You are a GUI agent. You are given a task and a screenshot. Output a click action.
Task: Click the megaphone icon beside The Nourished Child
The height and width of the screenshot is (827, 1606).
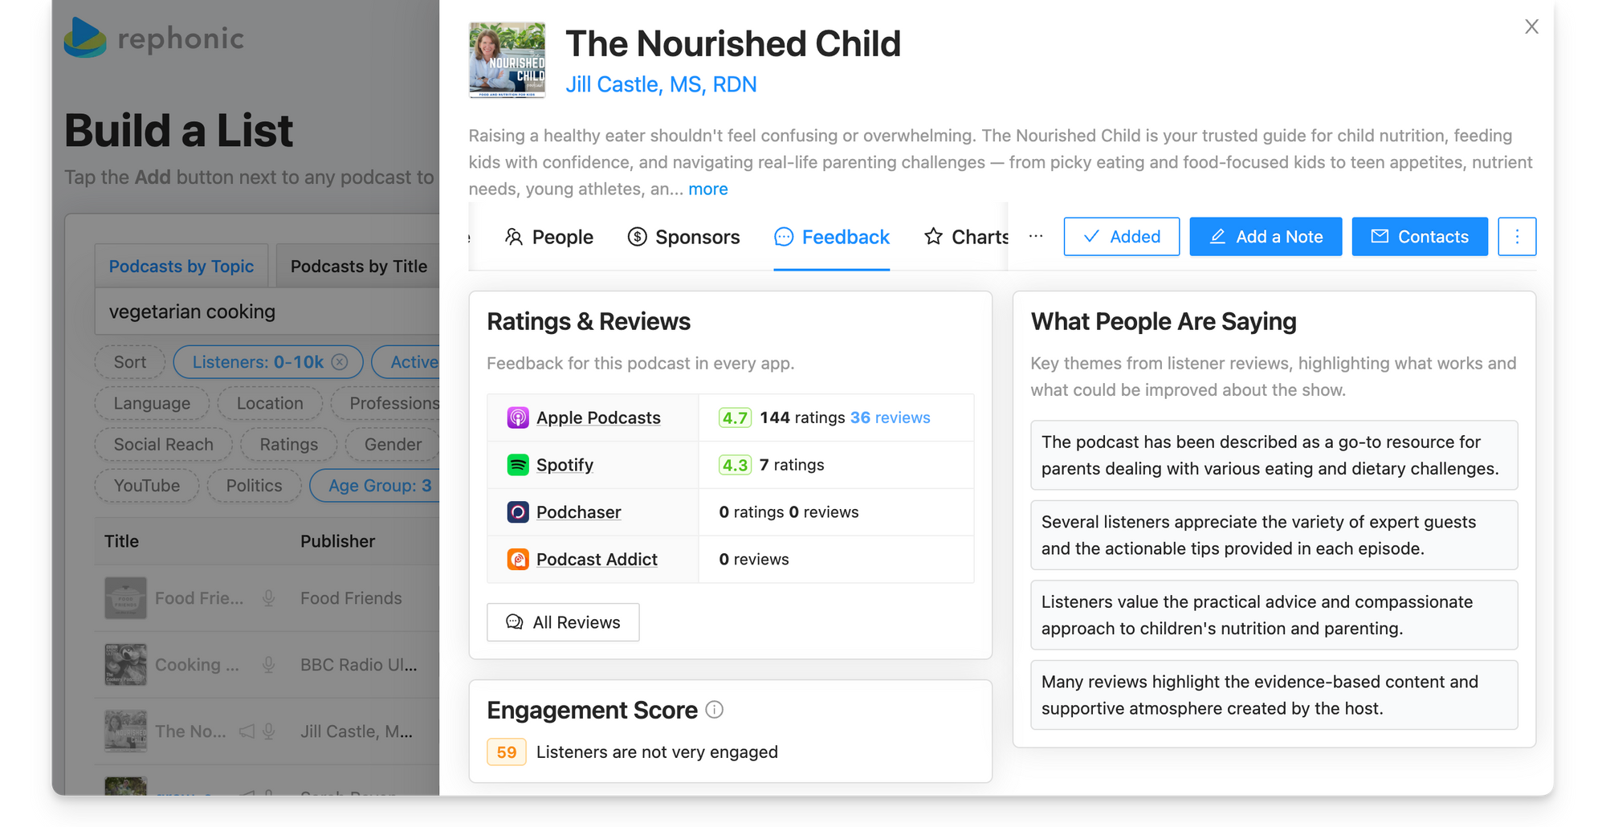[x=246, y=731]
